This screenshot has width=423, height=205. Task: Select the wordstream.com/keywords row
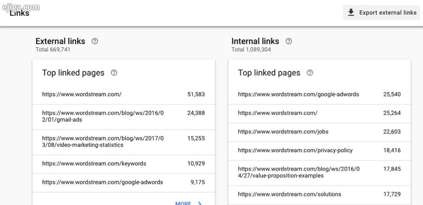[x=124, y=164]
